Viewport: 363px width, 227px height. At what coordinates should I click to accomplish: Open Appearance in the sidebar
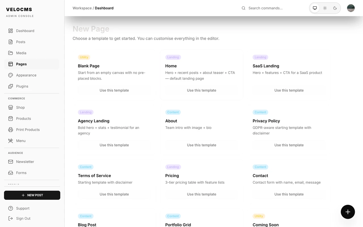(x=32, y=75)
